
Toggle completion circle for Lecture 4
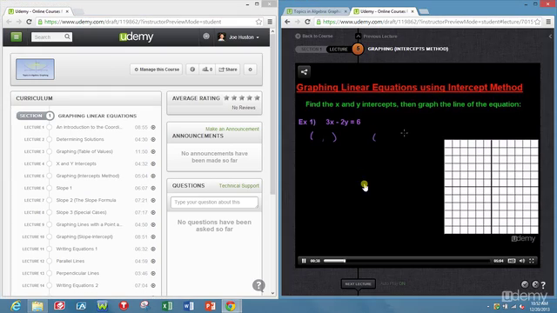(x=50, y=163)
